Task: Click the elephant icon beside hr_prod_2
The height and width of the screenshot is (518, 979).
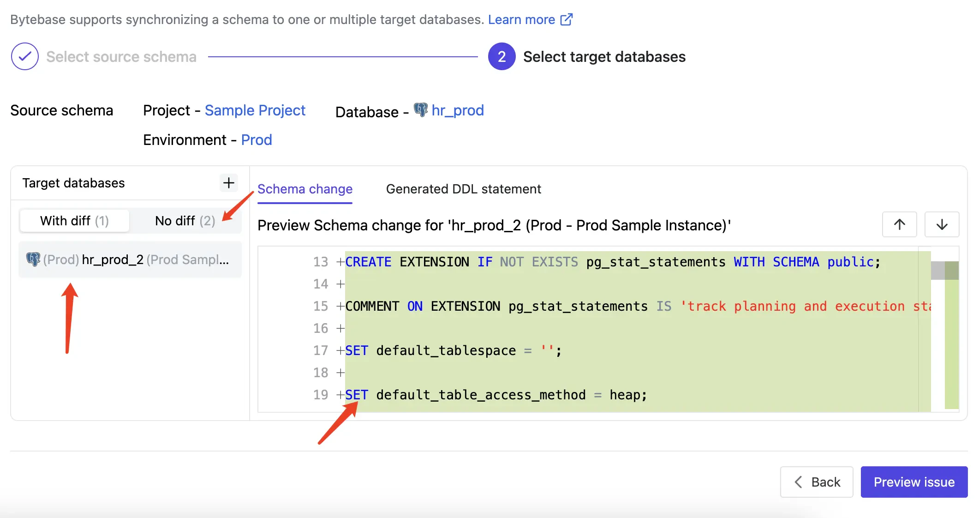Action: tap(32, 259)
